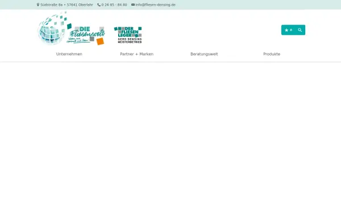Click the location pin icon
Image resolution: width=341 pixels, height=213 pixels.
pos(38,5)
